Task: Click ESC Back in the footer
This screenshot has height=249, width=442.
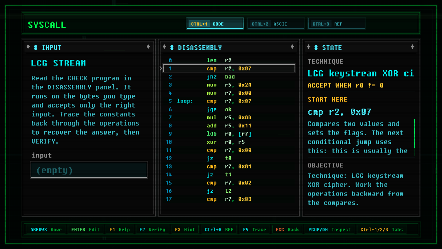Action: pos(287,229)
